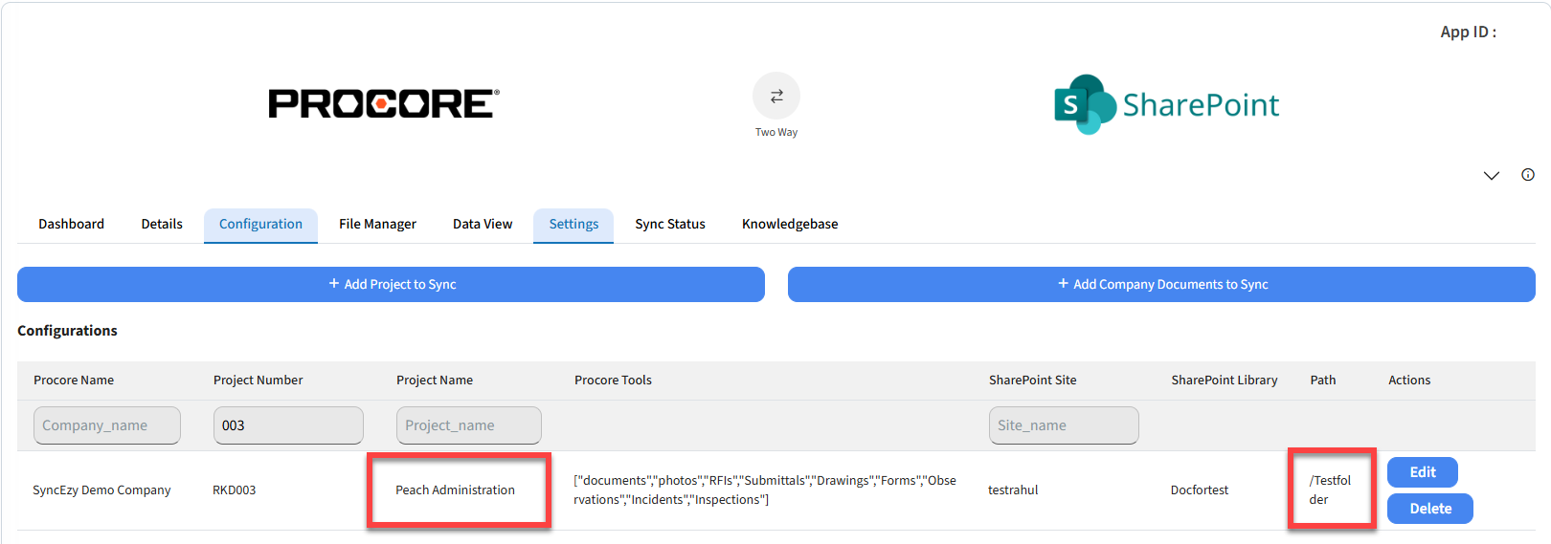Edit the Peach Administration configuration
This screenshot has height=544, width=1551.
1422,472
